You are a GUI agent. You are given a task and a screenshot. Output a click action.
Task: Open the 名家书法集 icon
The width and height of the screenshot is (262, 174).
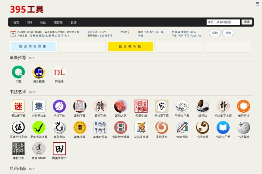(39, 106)
